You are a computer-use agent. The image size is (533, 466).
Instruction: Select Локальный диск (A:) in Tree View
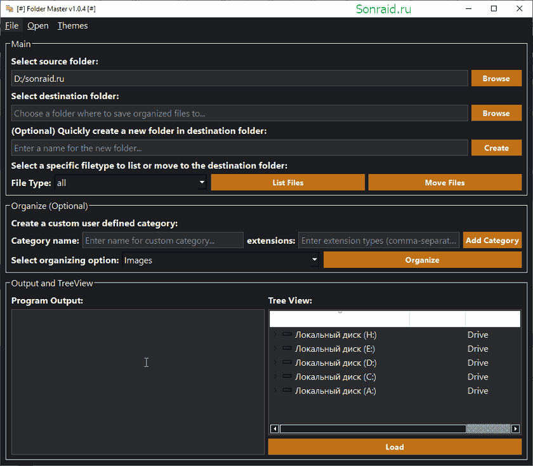pyautogui.click(x=335, y=390)
